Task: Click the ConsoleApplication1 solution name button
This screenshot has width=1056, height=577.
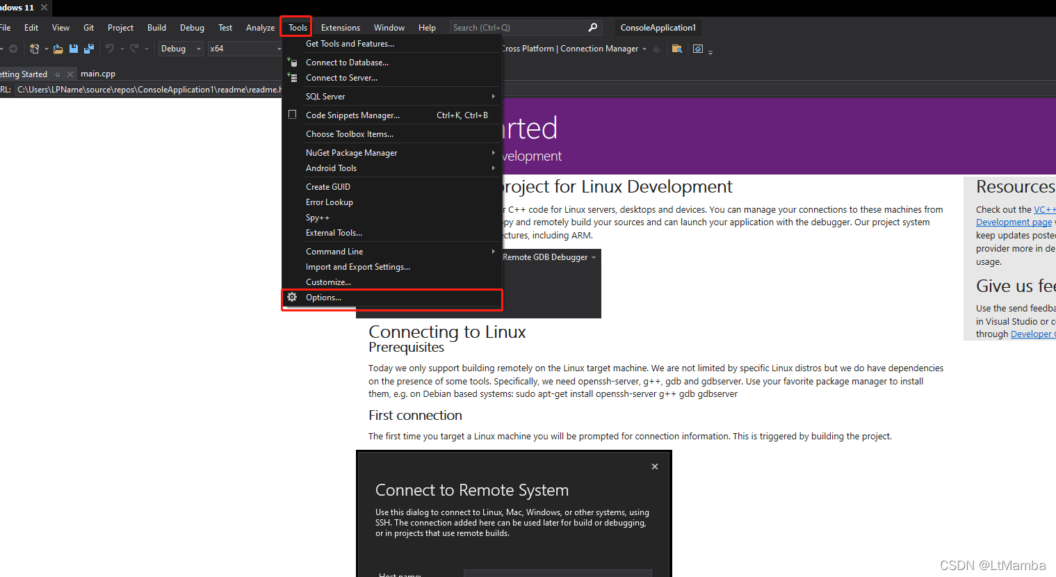Action: pos(658,28)
